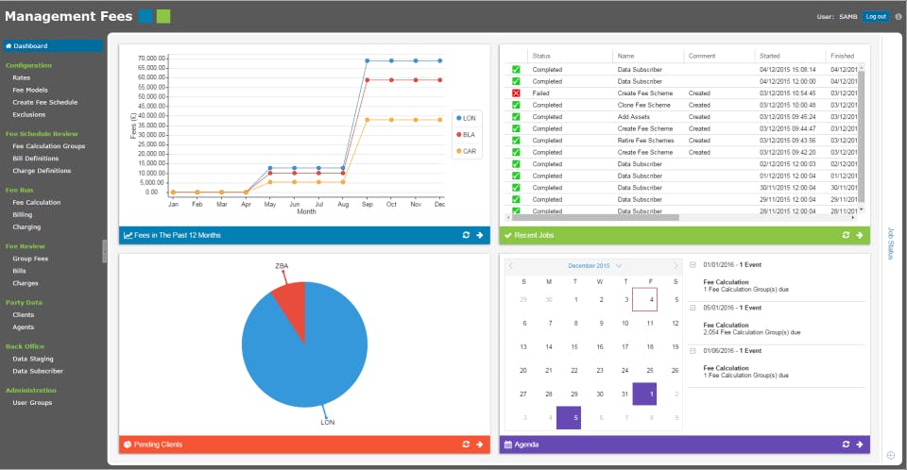Toggle BLA series in chart legend

[466, 135]
